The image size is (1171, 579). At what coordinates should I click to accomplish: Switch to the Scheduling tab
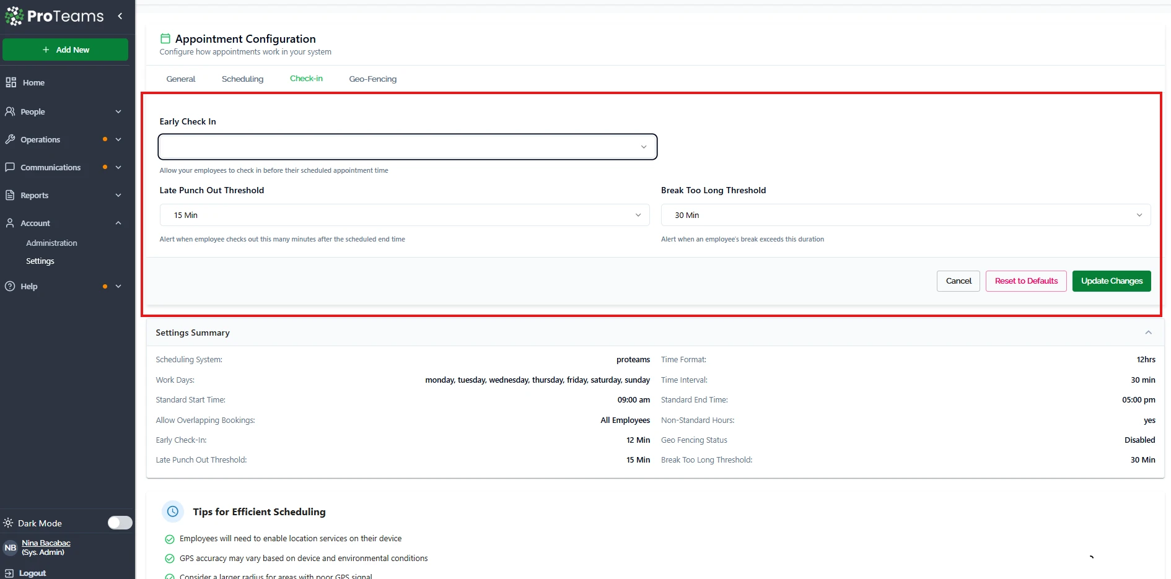click(242, 79)
